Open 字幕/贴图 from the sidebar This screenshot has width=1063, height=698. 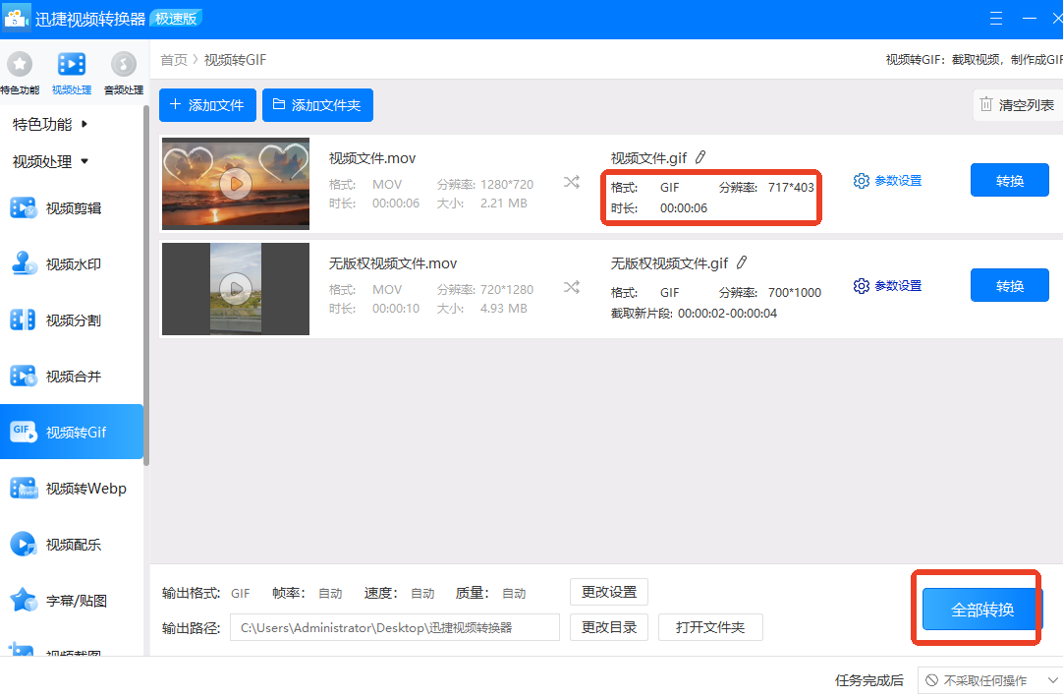pyautogui.click(x=72, y=601)
